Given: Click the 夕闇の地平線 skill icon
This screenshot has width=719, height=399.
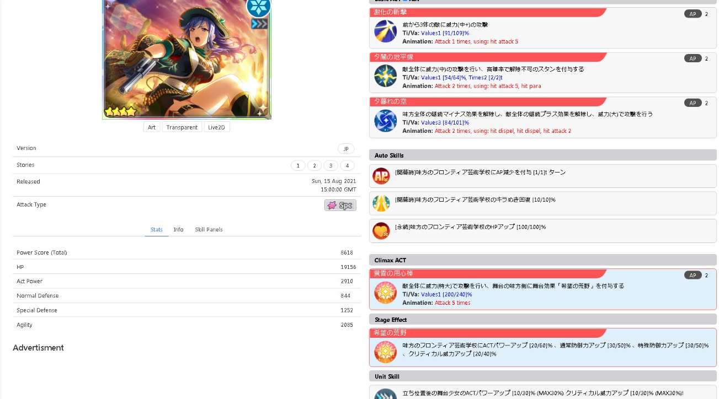Looking at the screenshot, I should click(x=385, y=76).
